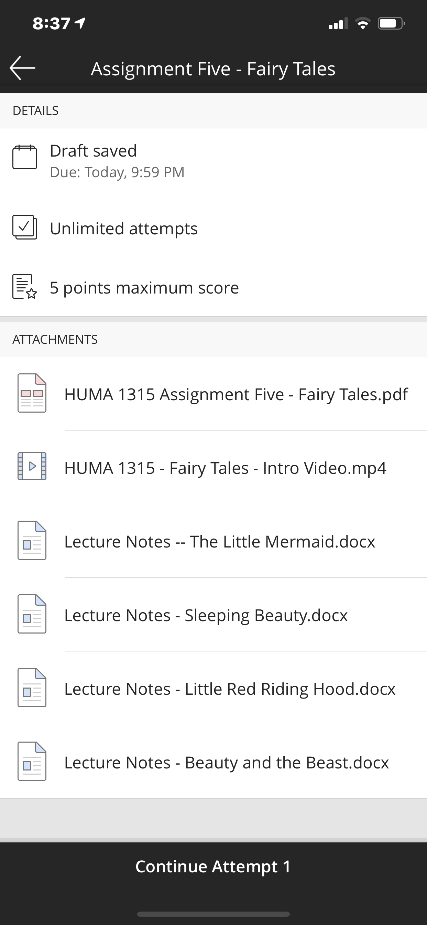
Task: Open Lecture Notes The Little Mermaid.docx
Action: tap(220, 542)
